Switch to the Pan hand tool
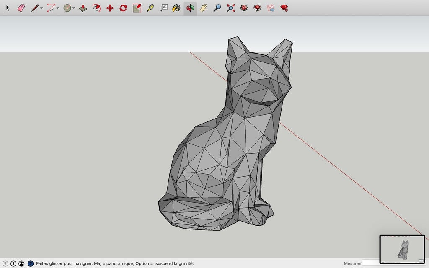 (203, 8)
